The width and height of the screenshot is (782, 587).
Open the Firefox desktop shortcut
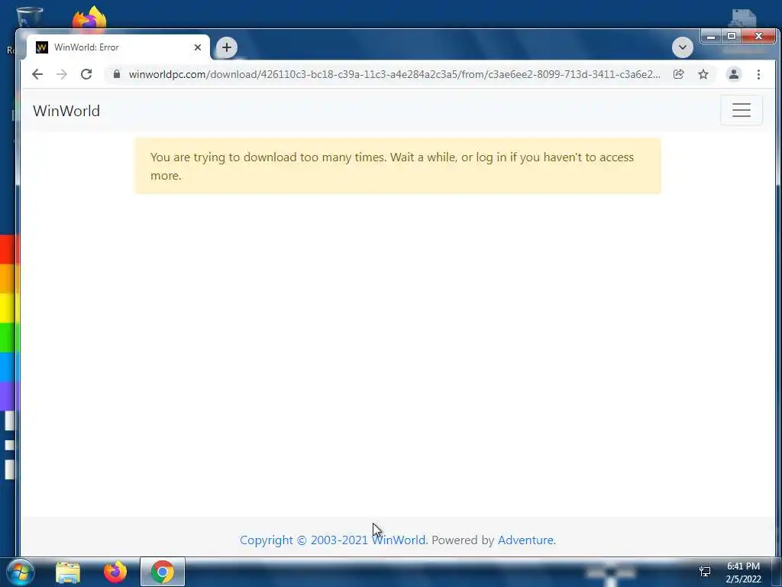tap(89, 19)
